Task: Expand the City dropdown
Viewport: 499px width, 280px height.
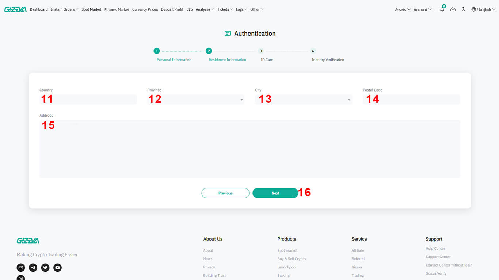Action: pyautogui.click(x=303, y=100)
